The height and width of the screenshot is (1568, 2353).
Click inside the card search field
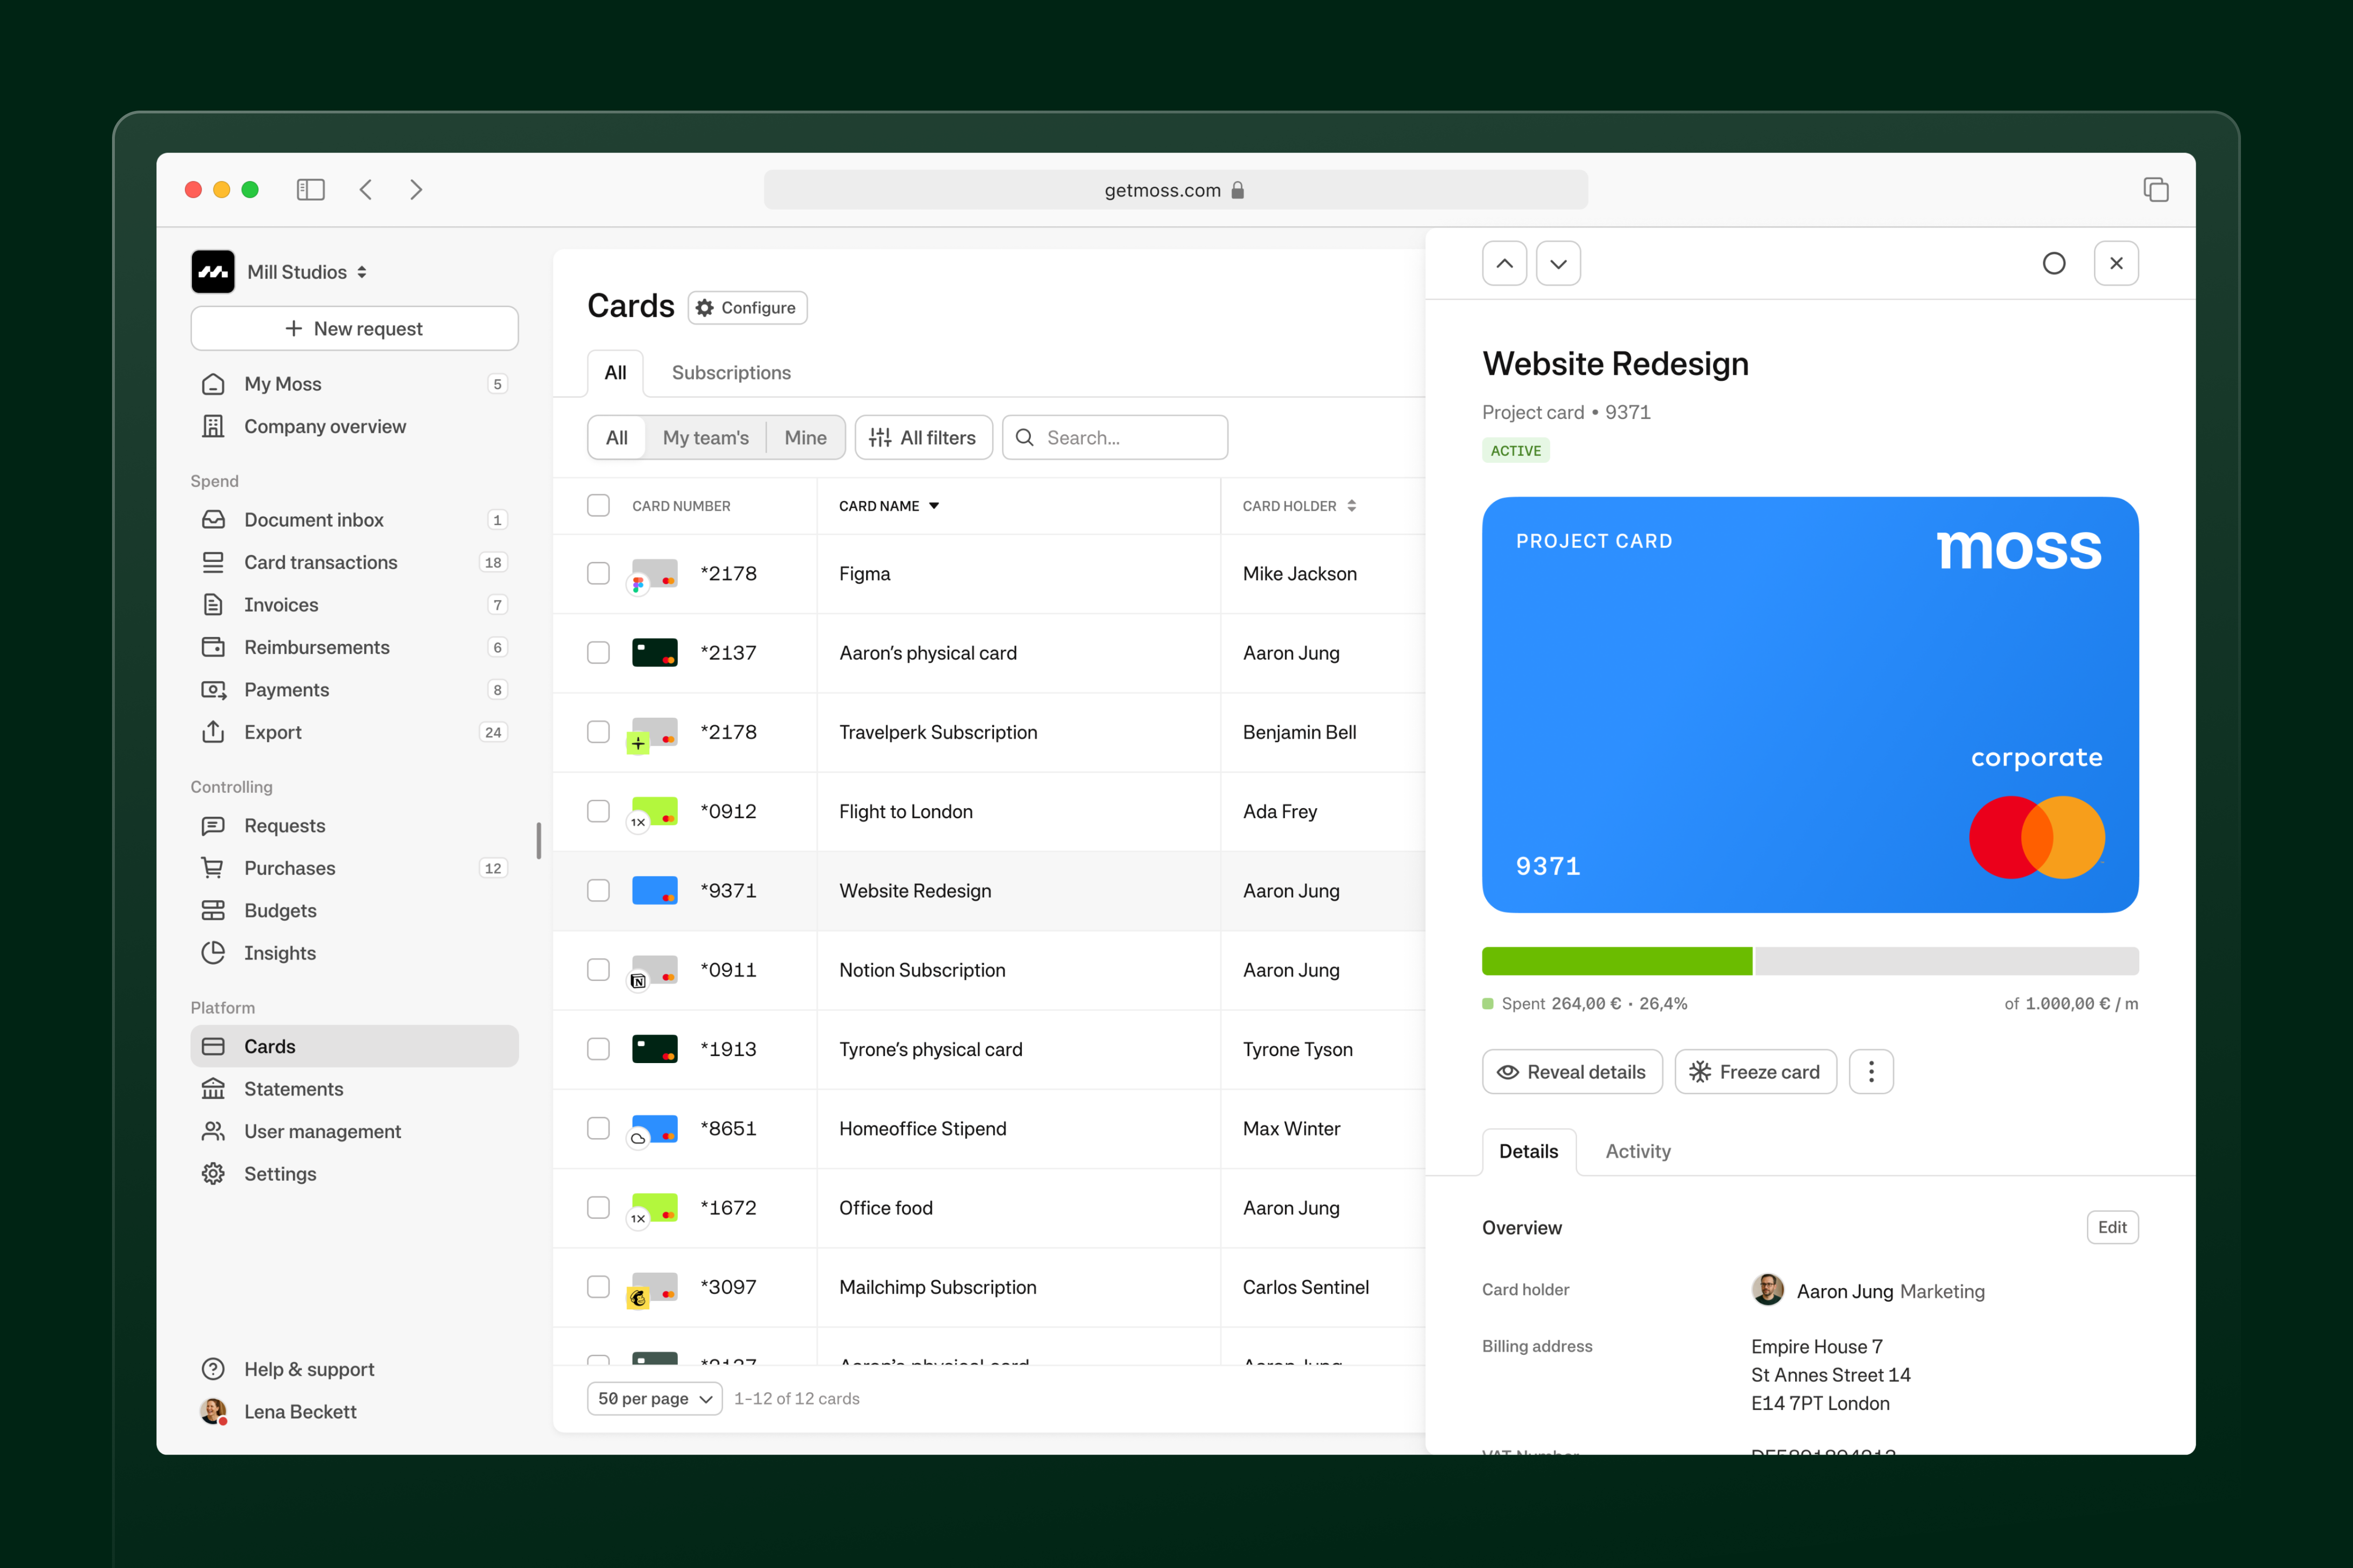1113,437
